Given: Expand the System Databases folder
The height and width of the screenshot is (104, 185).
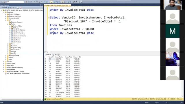Looking at the screenshot, I should coord(5,14).
